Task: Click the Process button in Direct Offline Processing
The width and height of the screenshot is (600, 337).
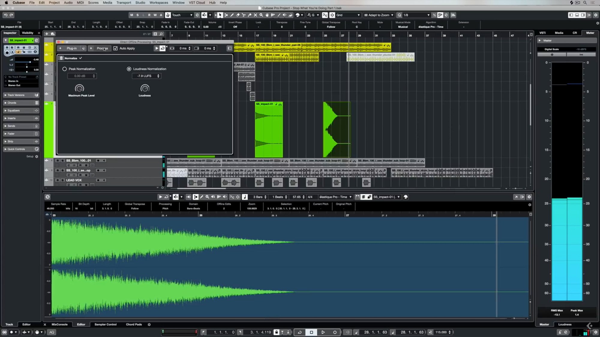Action: pyautogui.click(x=102, y=48)
